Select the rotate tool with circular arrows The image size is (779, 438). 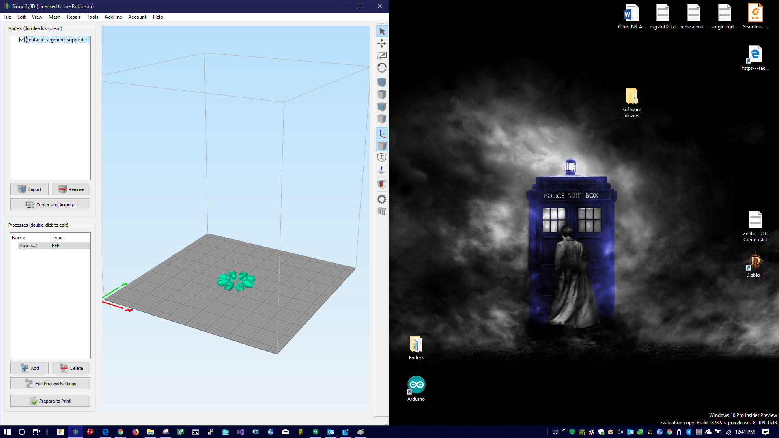pos(382,68)
